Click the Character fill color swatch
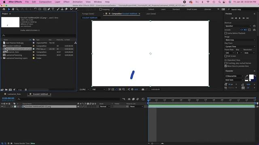Image resolution: width=259 pixels, height=145 pixels. pyautogui.click(x=251, y=77)
